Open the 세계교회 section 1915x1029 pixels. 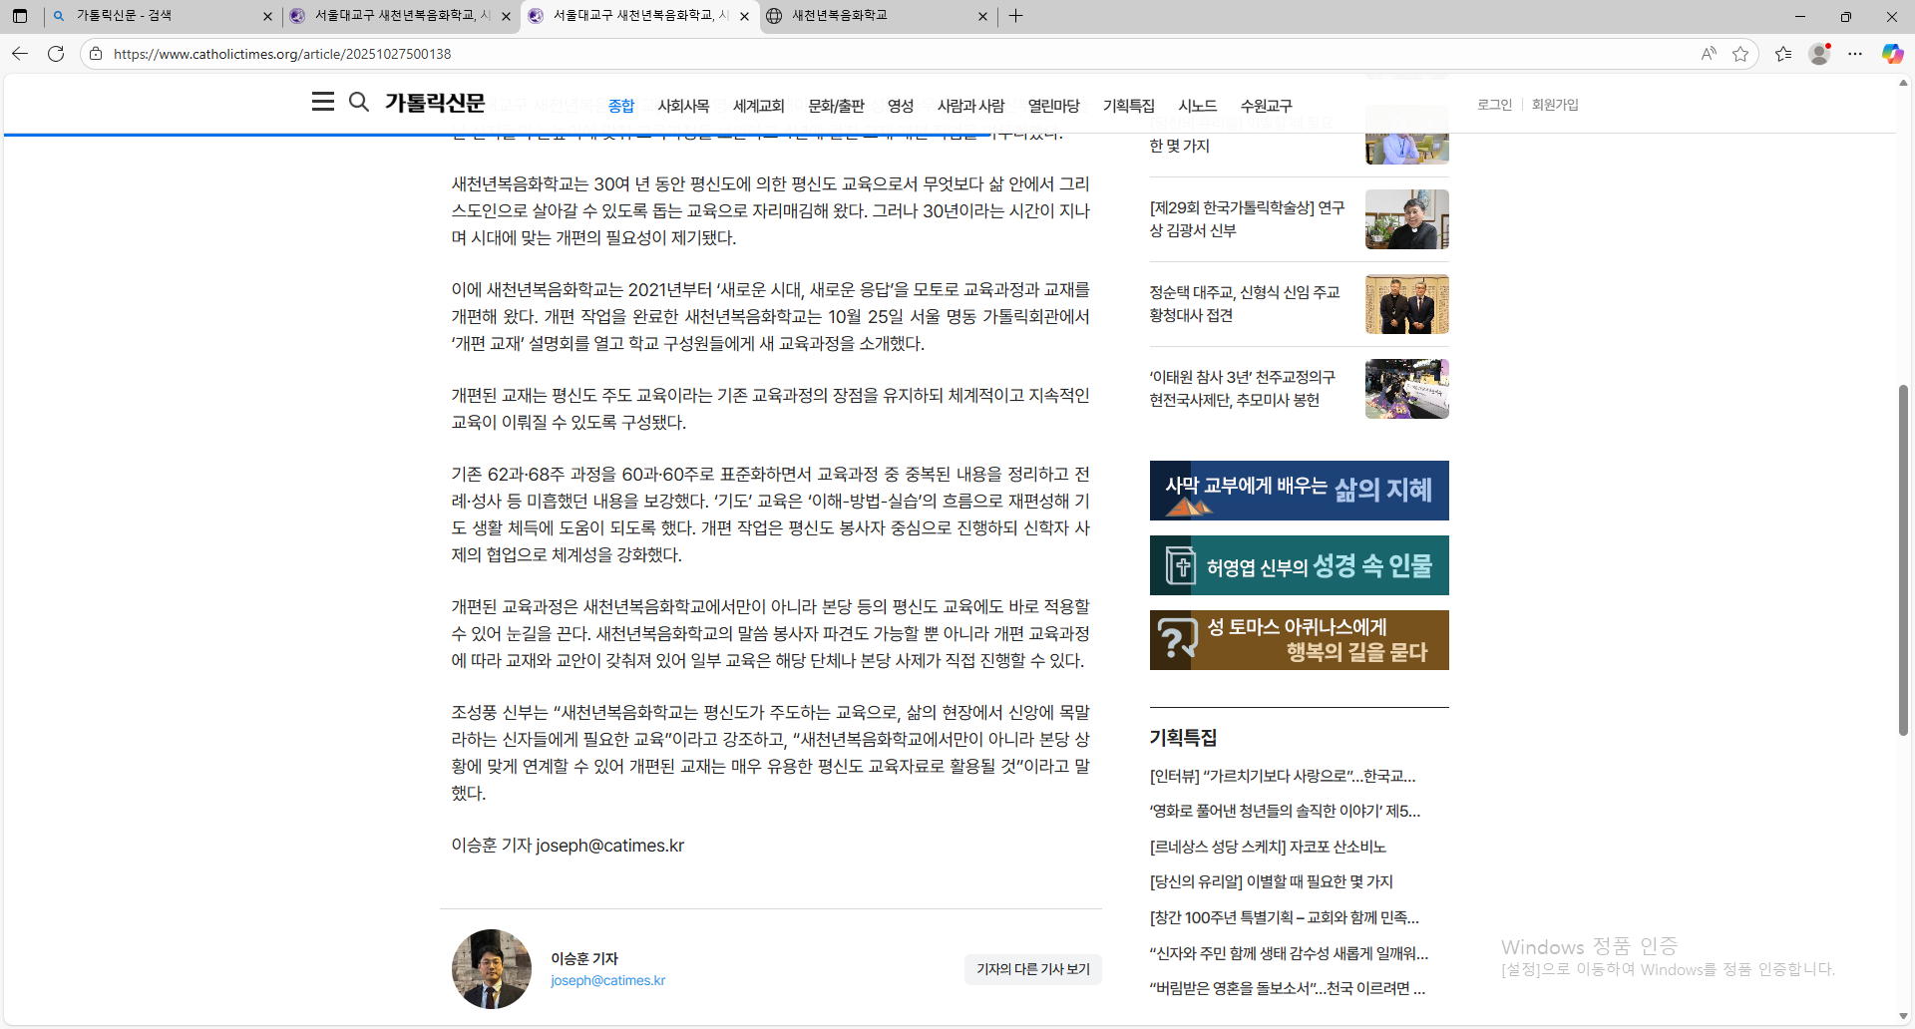tap(759, 106)
